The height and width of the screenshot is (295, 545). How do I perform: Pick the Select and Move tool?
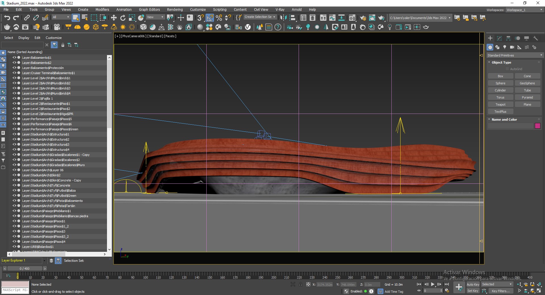point(114,18)
